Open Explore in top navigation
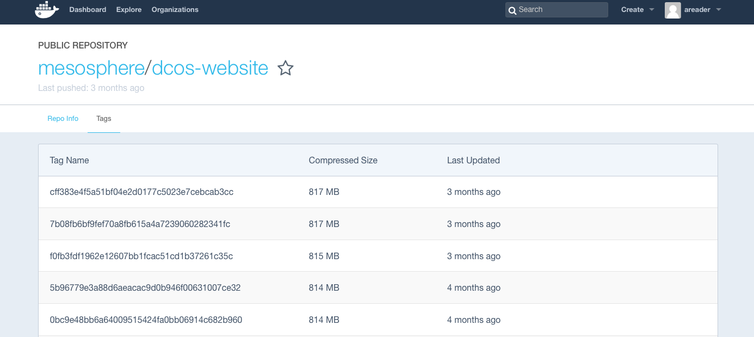This screenshot has width=754, height=337. coord(129,10)
